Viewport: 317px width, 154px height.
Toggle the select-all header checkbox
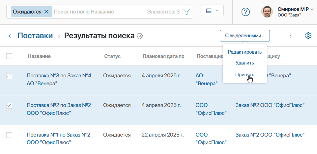click(x=9, y=56)
